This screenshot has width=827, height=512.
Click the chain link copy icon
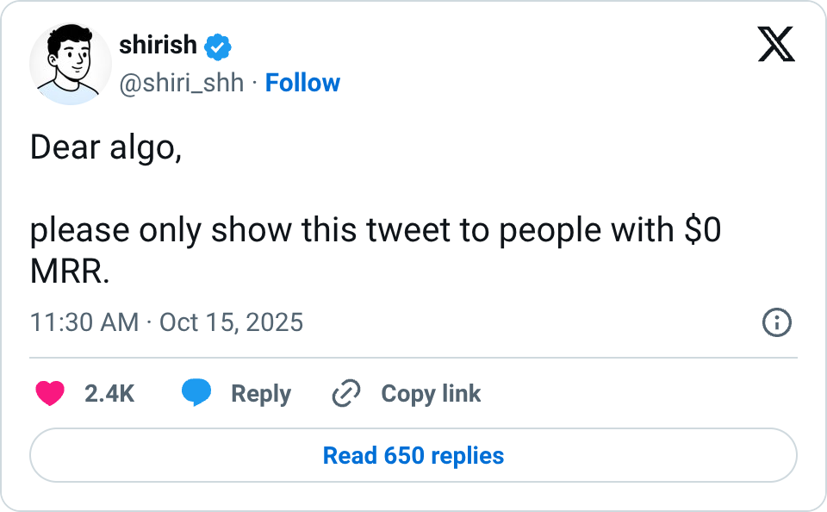click(345, 394)
